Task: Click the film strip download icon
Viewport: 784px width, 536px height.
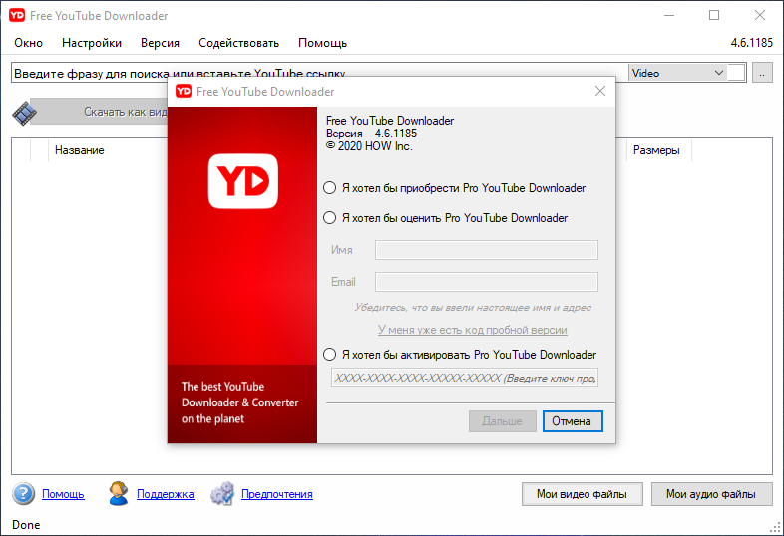Action: (25, 113)
